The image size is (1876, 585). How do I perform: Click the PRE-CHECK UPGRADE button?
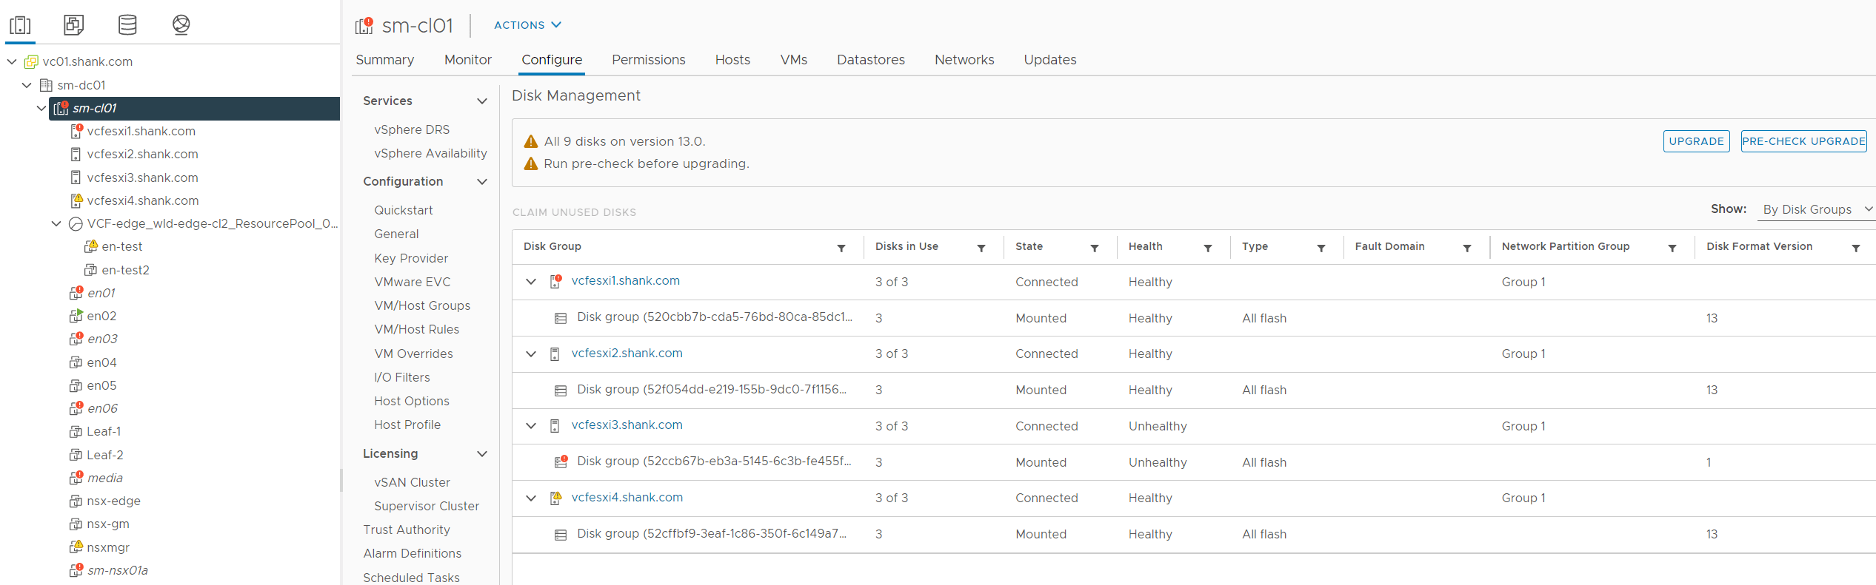point(1803,141)
